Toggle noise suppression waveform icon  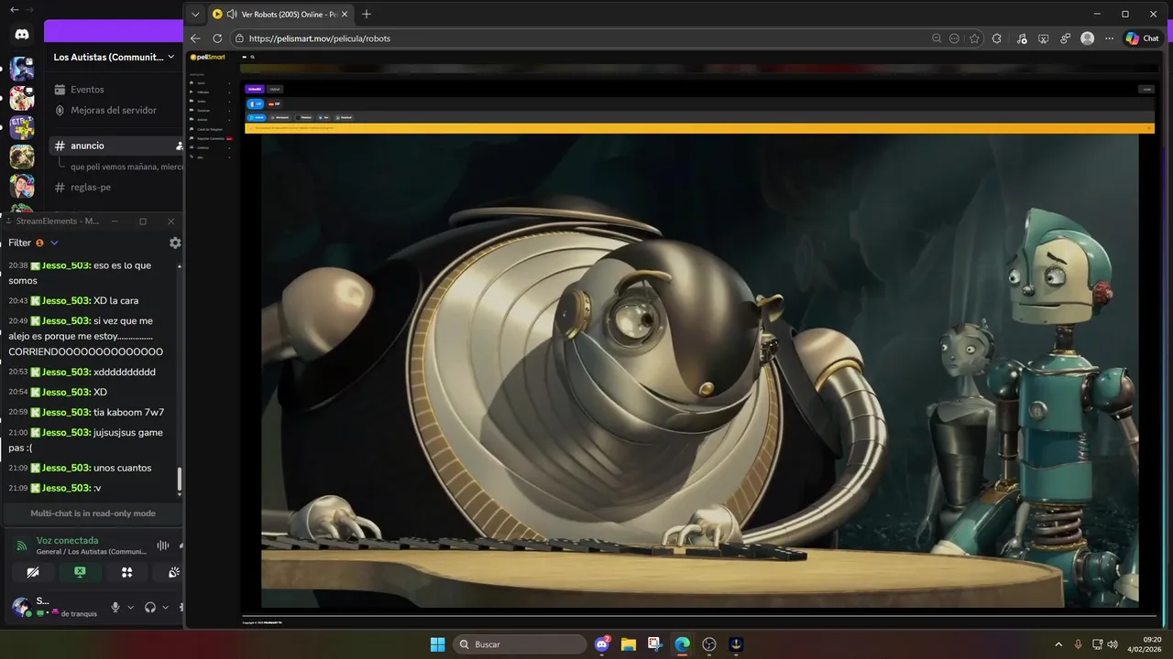click(x=163, y=546)
